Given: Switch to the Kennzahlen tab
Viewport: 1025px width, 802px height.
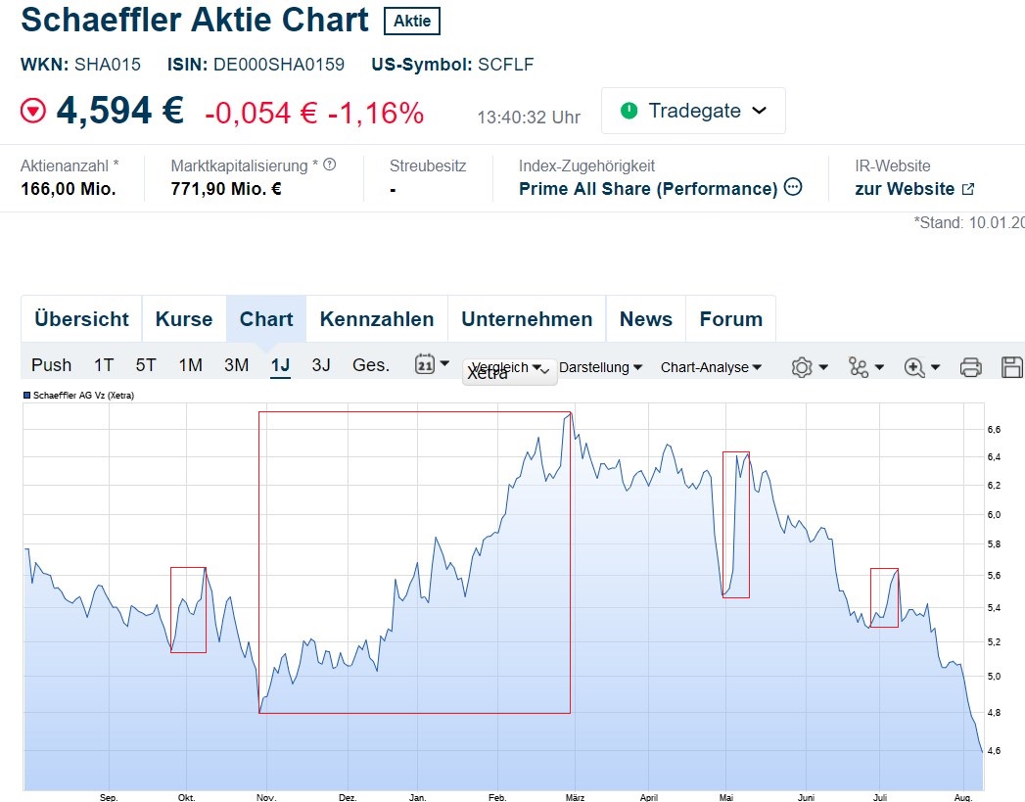Looking at the screenshot, I should point(376,318).
